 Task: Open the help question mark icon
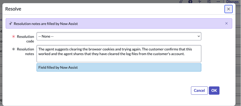click(190, 2)
